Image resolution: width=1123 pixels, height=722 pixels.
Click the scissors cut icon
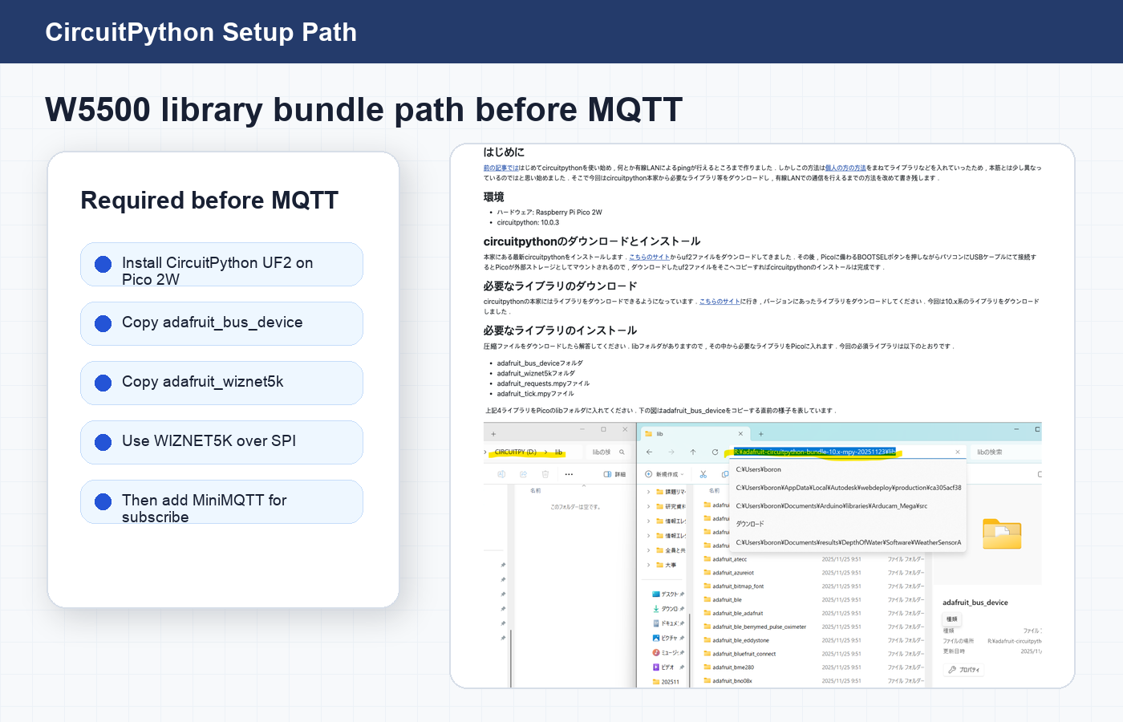tap(703, 474)
